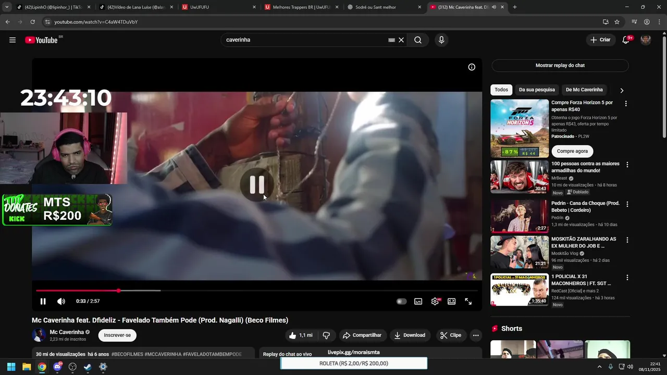Run search with the magnifier button
This screenshot has height=375, width=667.
pos(418,40)
